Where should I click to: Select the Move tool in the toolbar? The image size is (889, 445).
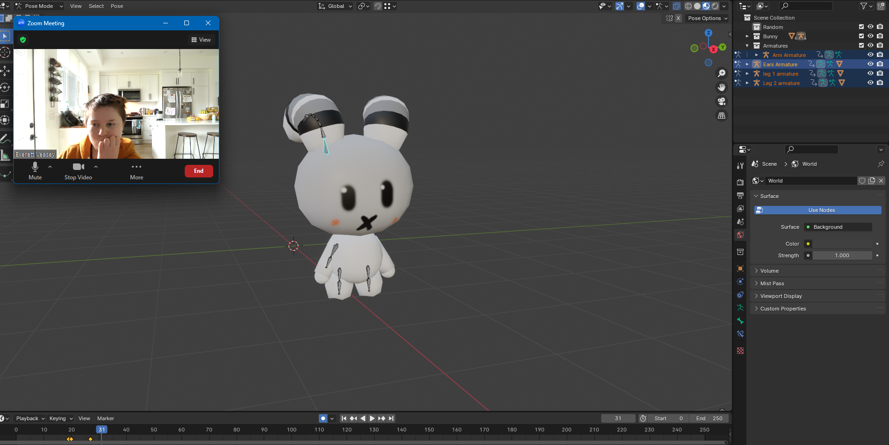pos(6,71)
